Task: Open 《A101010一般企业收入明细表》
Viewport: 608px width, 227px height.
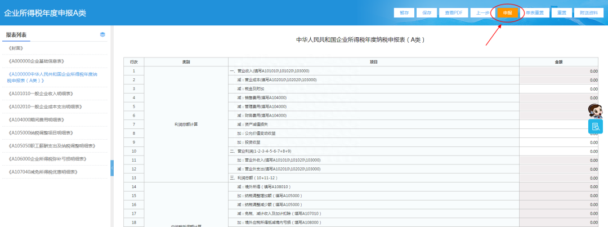Action: coord(41,94)
